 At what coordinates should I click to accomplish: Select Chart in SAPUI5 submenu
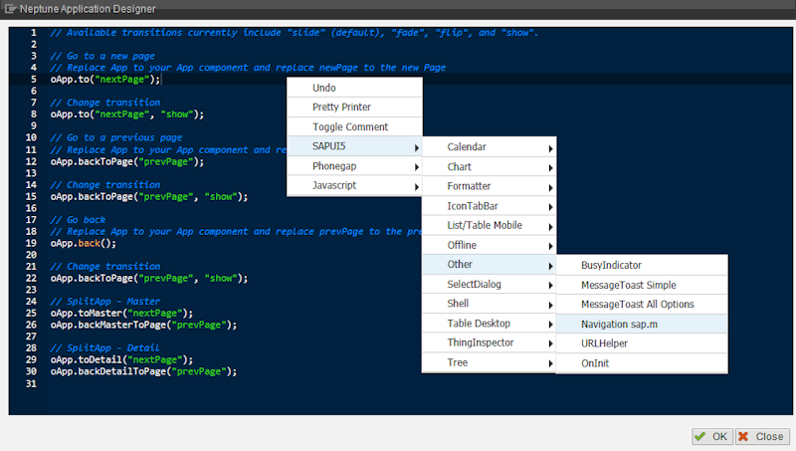click(489, 166)
